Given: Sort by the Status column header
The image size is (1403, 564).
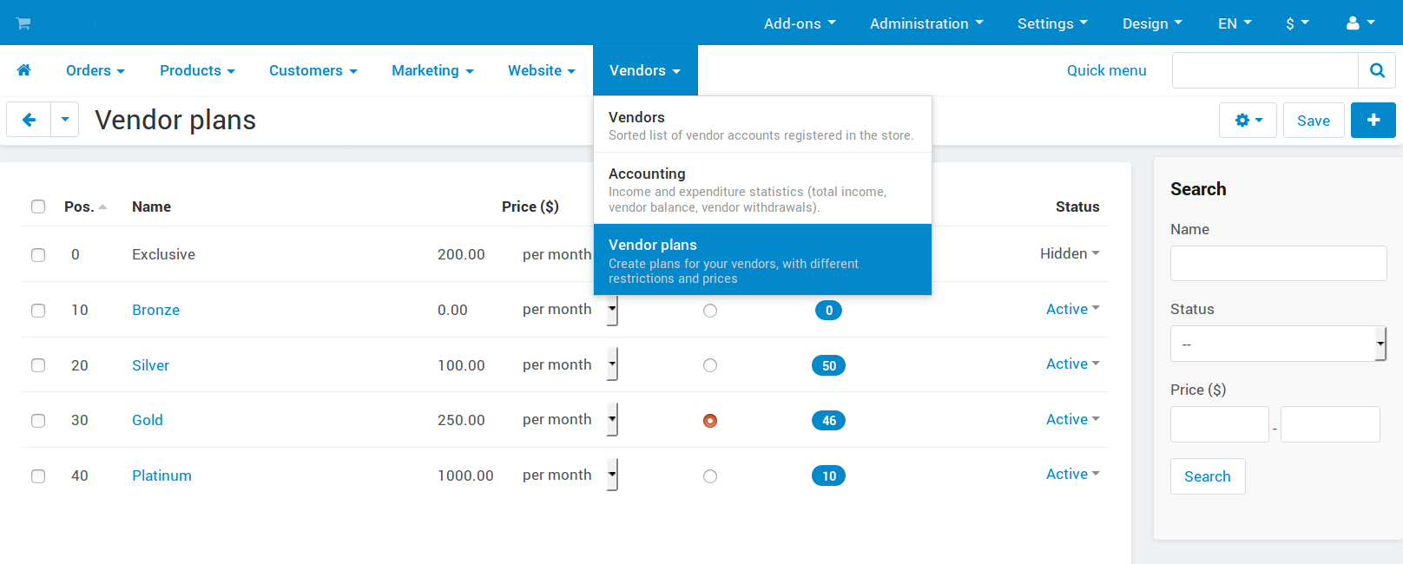Looking at the screenshot, I should coord(1077,207).
